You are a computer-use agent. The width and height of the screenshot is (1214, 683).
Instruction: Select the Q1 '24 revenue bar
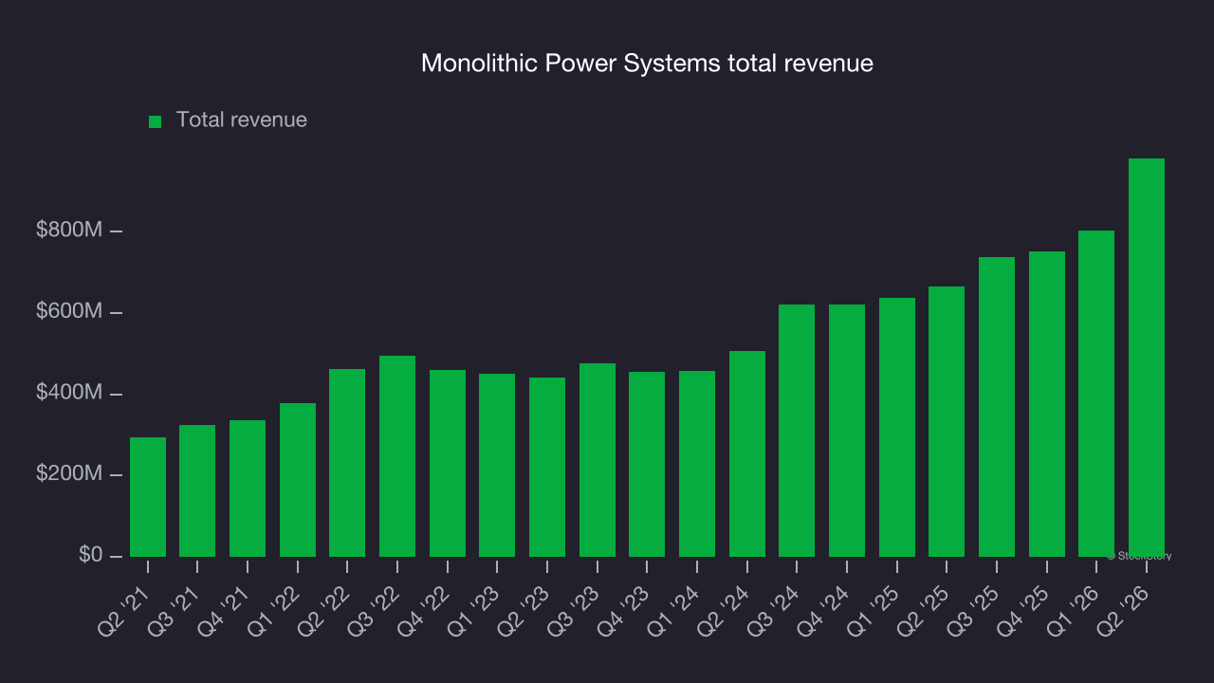pos(697,464)
